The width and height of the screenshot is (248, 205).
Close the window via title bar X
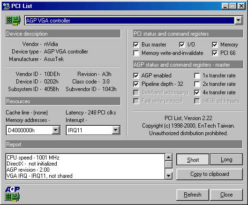click(241, 6)
